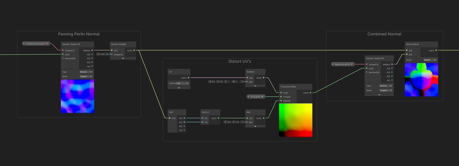
Task: Select the Distortion Normal(T2) property node
Action: (x=36, y=44)
